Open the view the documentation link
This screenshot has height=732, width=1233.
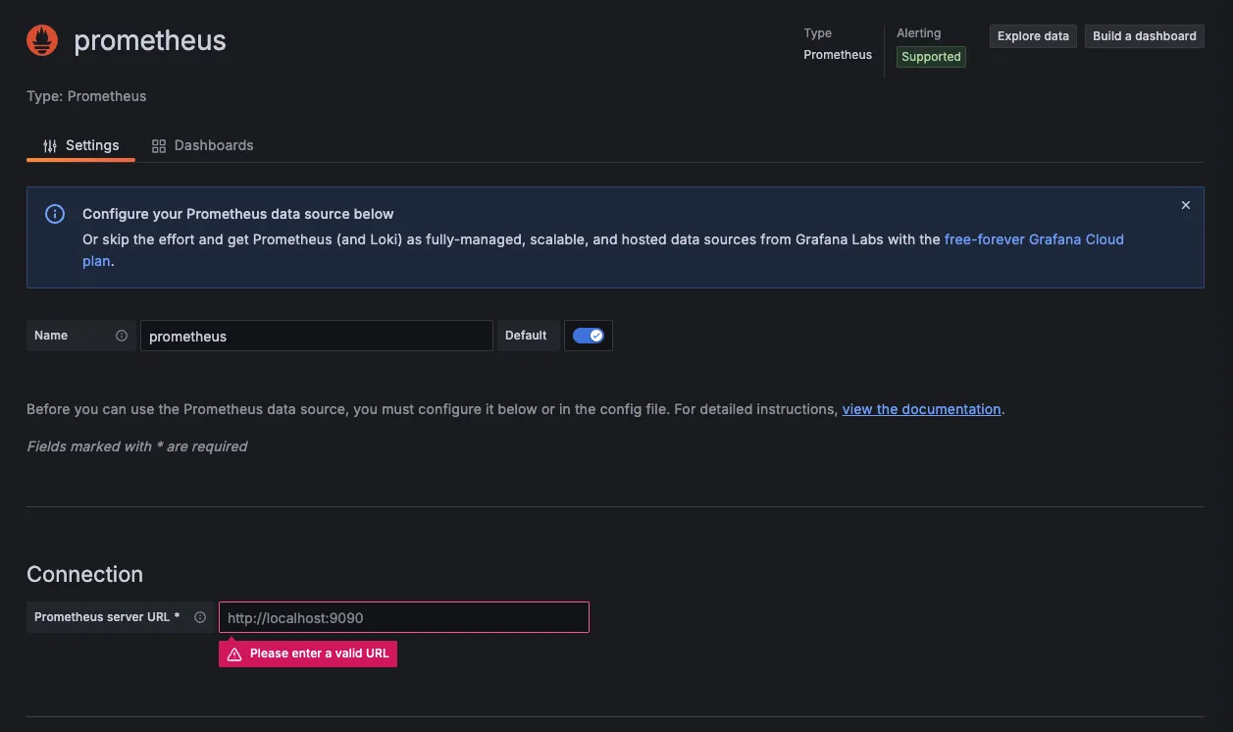922,409
